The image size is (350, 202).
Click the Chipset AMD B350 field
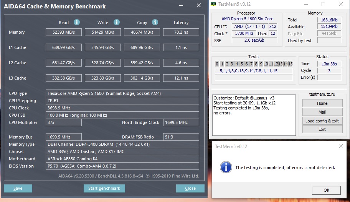(122, 151)
